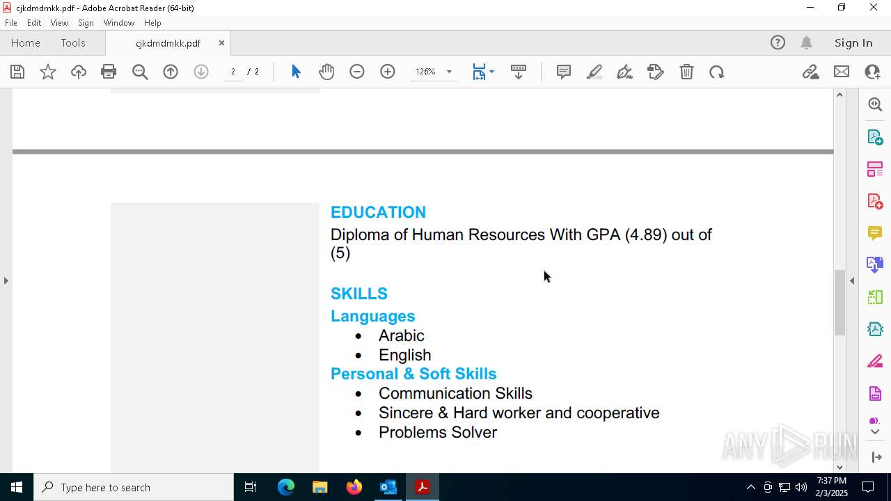Open the help question mark icon
The width and height of the screenshot is (891, 501).
[x=778, y=43]
